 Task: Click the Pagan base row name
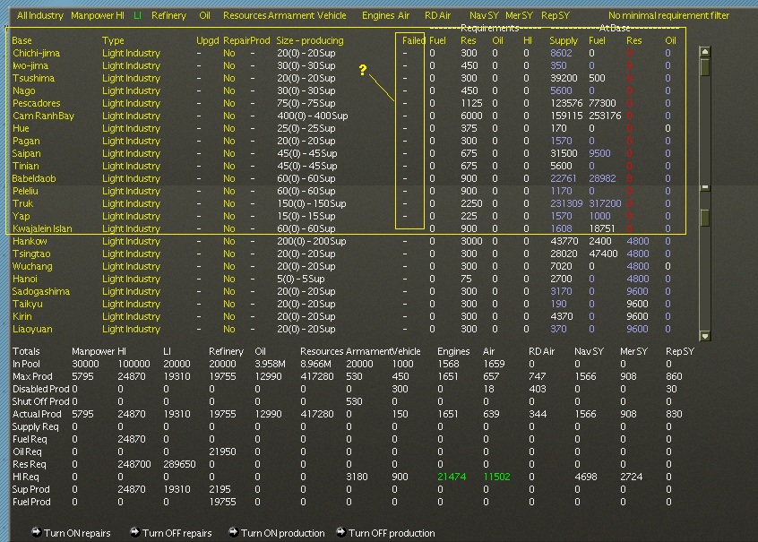coord(26,142)
